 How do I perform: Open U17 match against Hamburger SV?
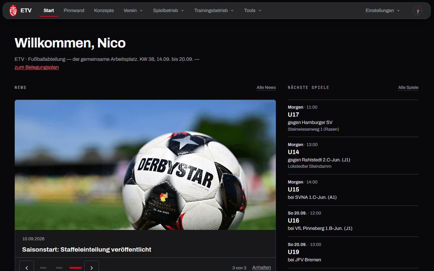(x=353, y=118)
